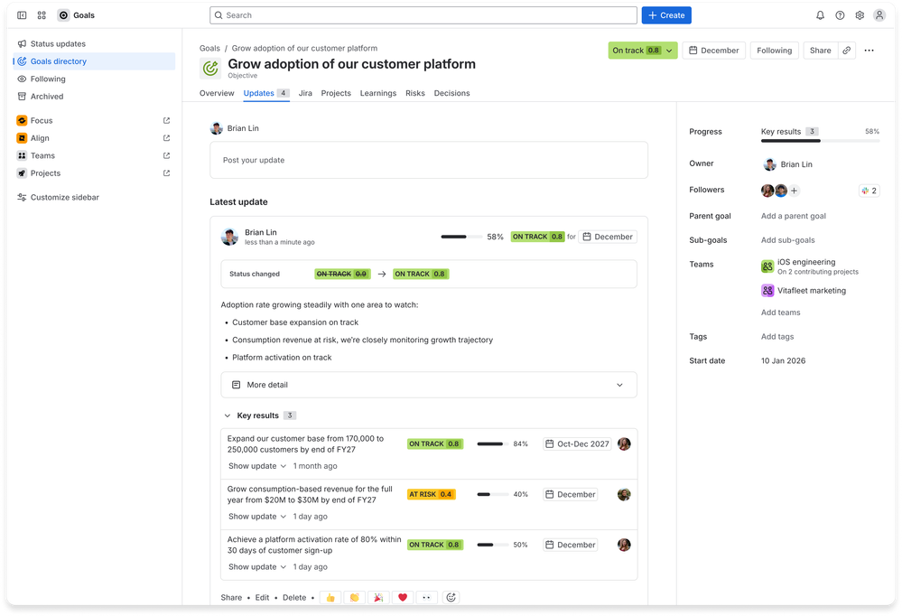The image size is (902, 616).
Task: Open Focus via its external link icon
Action: (166, 120)
